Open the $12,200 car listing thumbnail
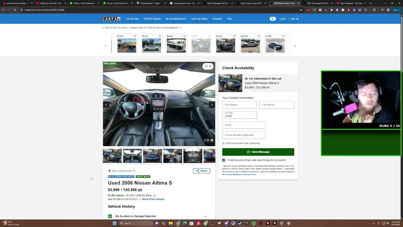The width and height of the screenshot is (403, 227). (250, 46)
